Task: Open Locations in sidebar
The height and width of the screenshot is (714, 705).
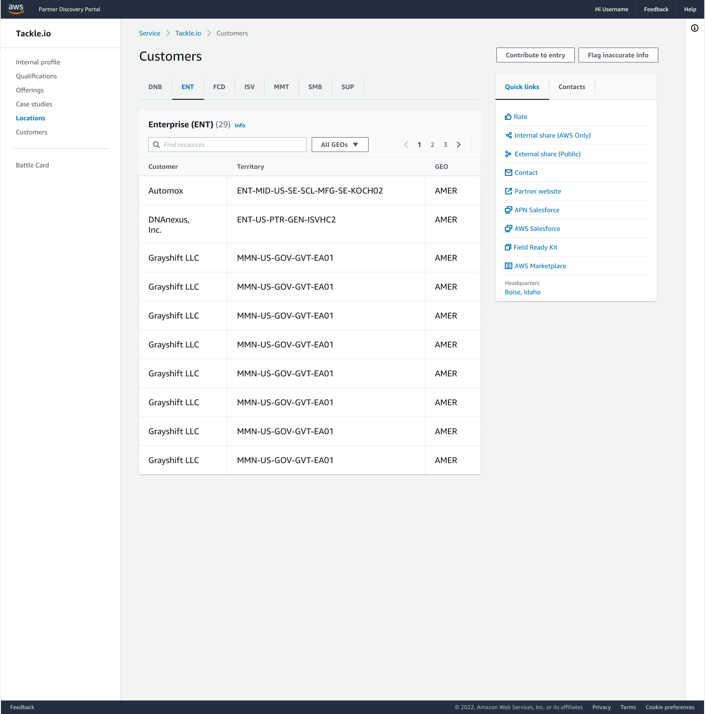Action: [x=30, y=118]
